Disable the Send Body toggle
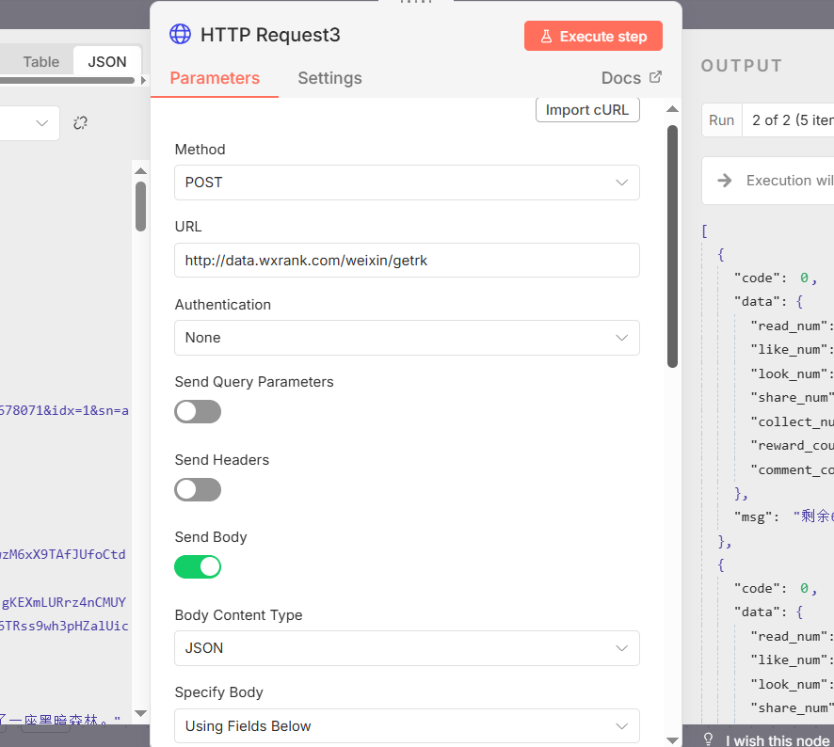 pos(198,567)
